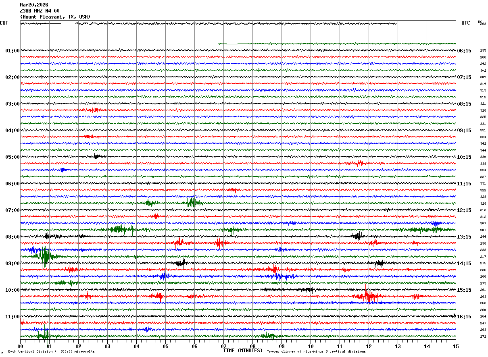The width and height of the screenshot is (488, 357).
Task: Click the 14:15 UTC time label
Action: [x=464, y=264]
